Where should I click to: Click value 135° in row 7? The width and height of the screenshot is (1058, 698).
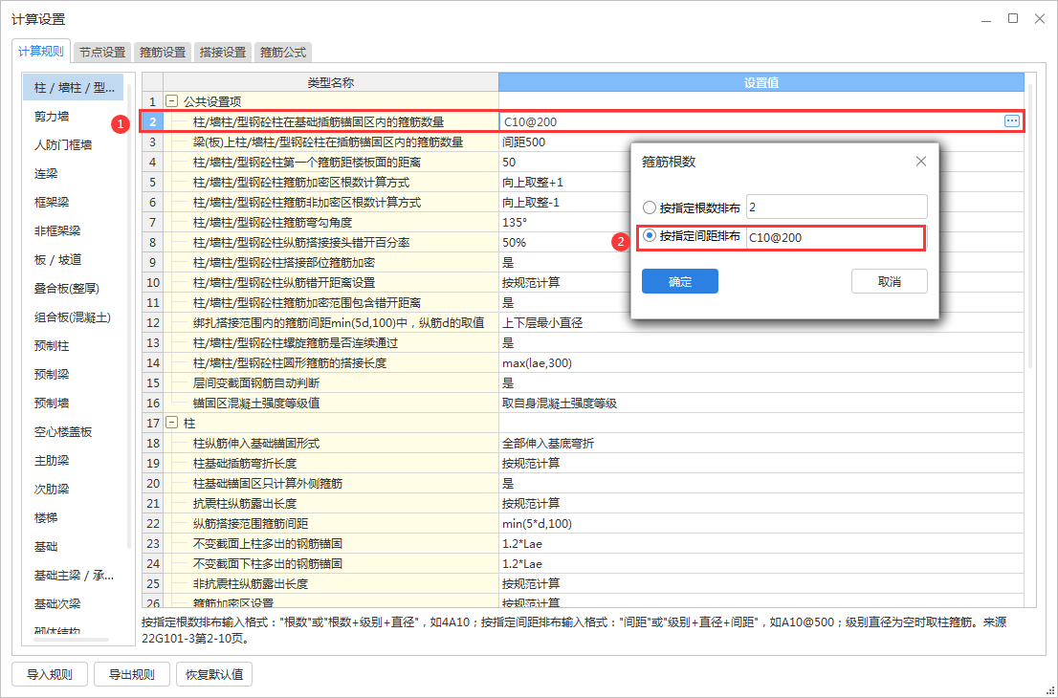point(515,223)
